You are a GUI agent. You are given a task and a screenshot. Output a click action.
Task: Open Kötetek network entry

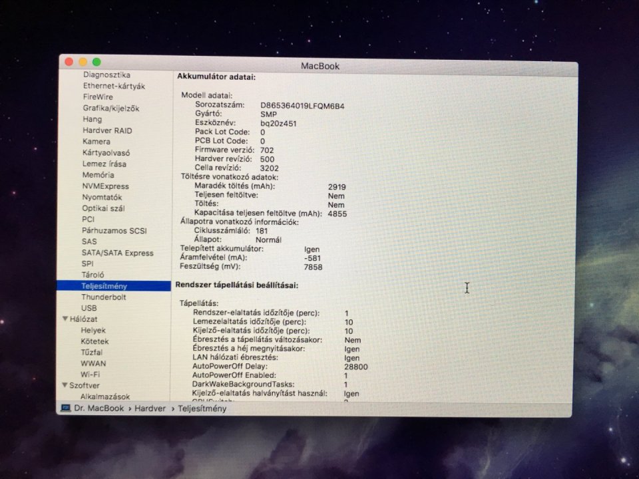coord(95,341)
